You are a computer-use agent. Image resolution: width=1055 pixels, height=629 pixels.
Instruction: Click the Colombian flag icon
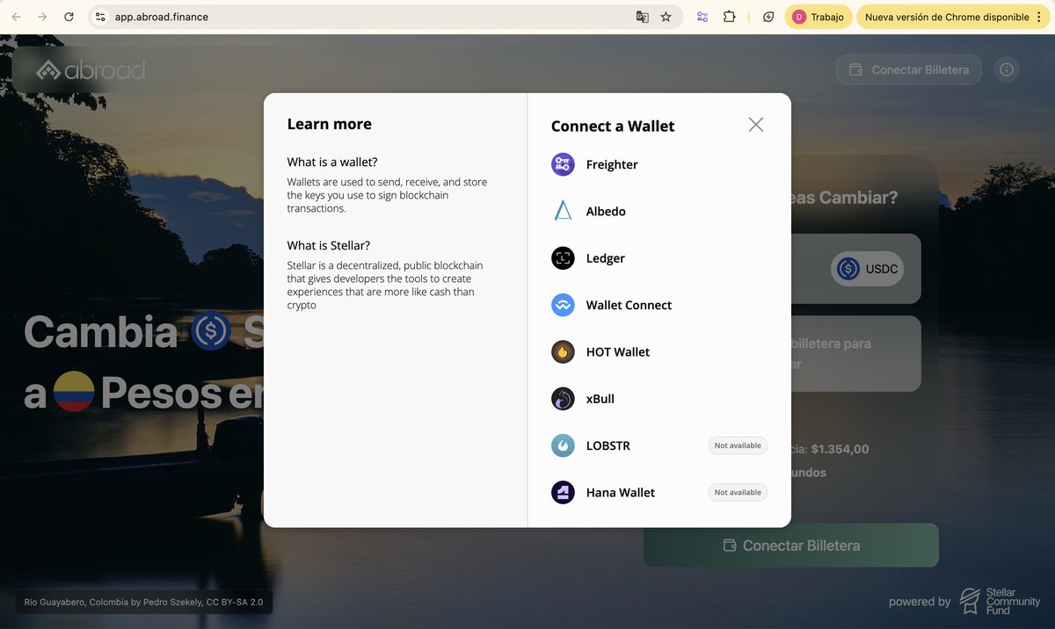(x=74, y=392)
